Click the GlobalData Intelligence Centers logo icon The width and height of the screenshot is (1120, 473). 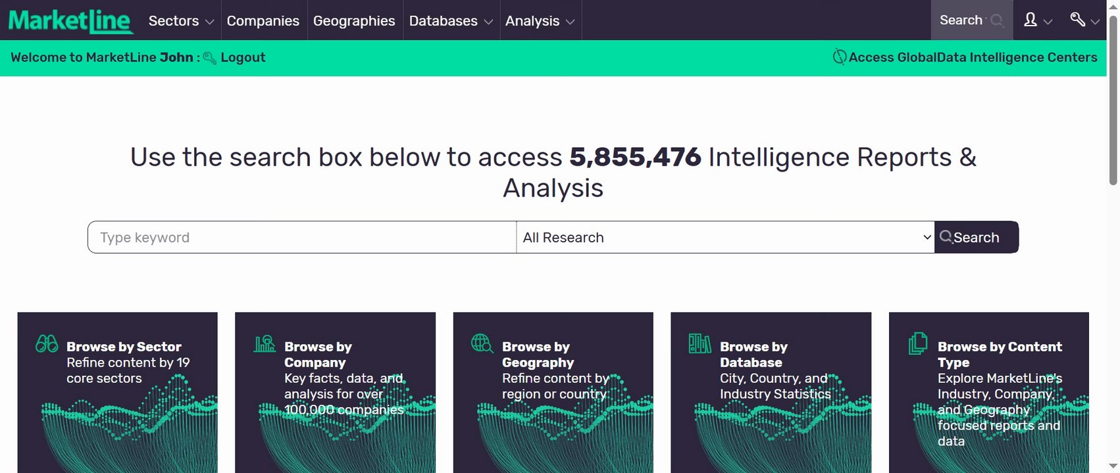(x=839, y=57)
